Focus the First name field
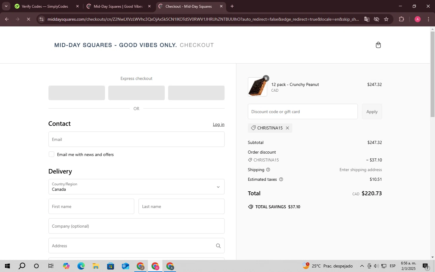 click(91, 206)
